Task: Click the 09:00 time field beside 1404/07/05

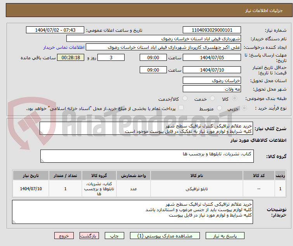Action: coord(153,57)
